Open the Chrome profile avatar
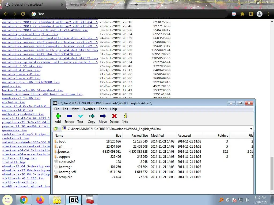The width and height of the screenshot is (274, 205). (x=260, y=14)
